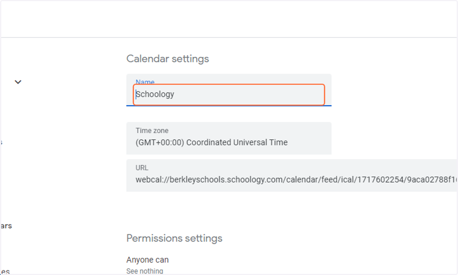This screenshot has height=275, width=458.
Task: Click the 'Anyone can' permission text
Action: (147, 260)
